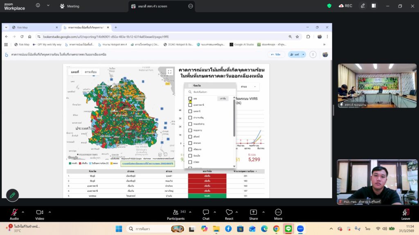Open the Zoom Chat panel

point(206,213)
